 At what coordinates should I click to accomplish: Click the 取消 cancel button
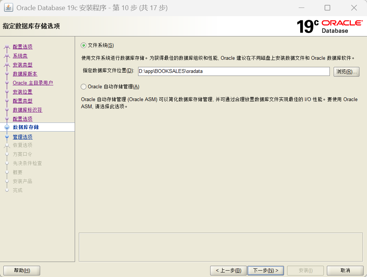tap(345, 271)
